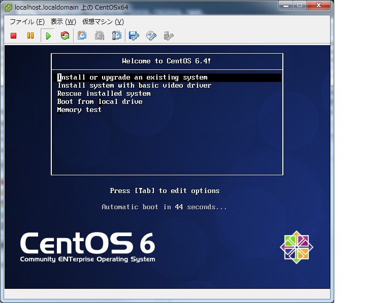Open the ファイル (F) menu
386x303 pixels.
[x=27, y=22]
